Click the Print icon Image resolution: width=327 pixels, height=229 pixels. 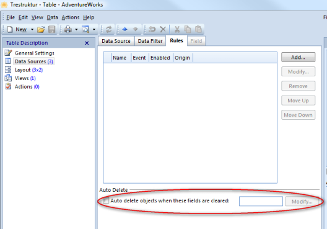[x=68, y=29]
